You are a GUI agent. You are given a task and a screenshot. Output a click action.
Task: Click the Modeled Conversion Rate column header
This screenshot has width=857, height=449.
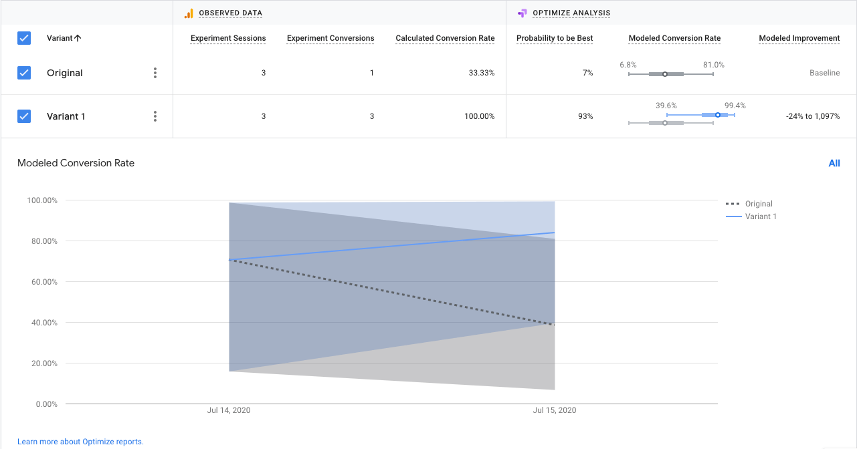[x=674, y=38]
